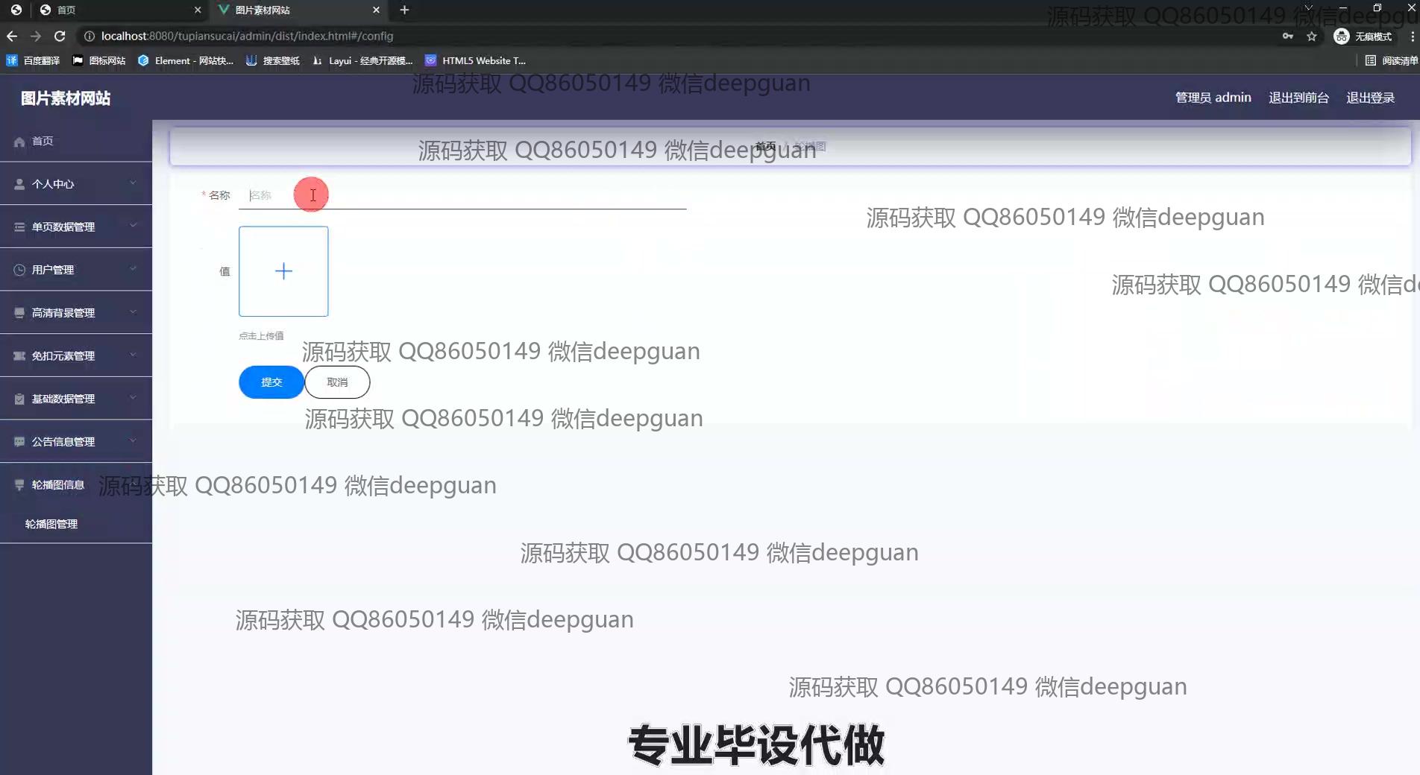Expand the 单页数据管理 menu chevron
The height and width of the screenshot is (775, 1420).
[x=133, y=226]
